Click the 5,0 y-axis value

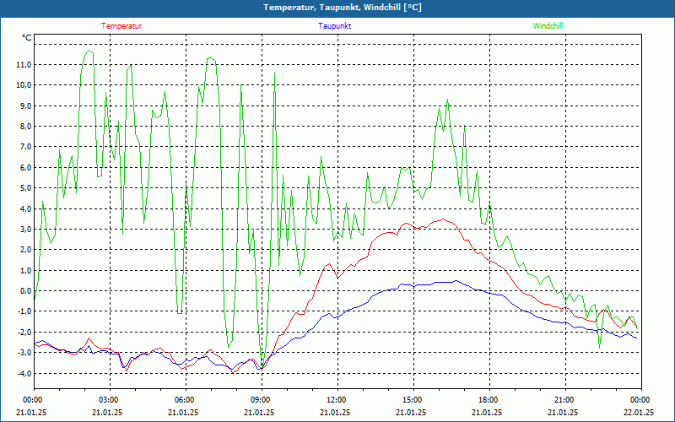pyautogui.click(x=25, y=187)
